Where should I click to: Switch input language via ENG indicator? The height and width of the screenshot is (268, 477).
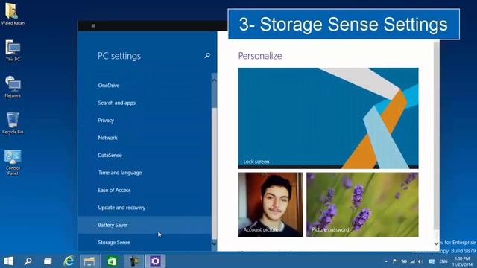(x=443, y=261)
